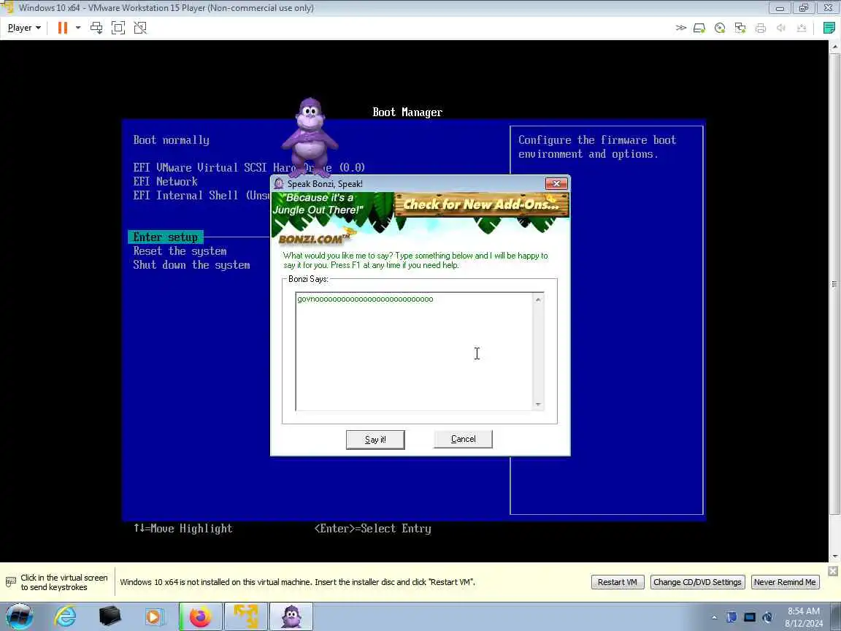This screenshot has width=841, height=631.
Task: Select EFI VMware Virtual SCSI Hard Drive
Action: pos(249,167)
